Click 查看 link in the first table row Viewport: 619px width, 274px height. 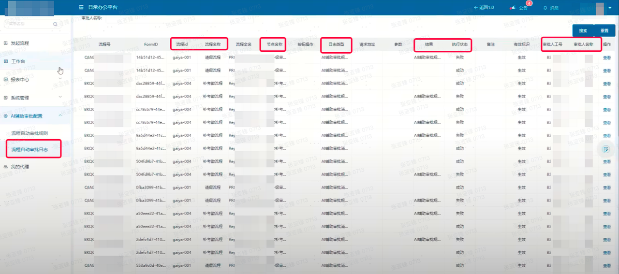(x=606, y=58)
